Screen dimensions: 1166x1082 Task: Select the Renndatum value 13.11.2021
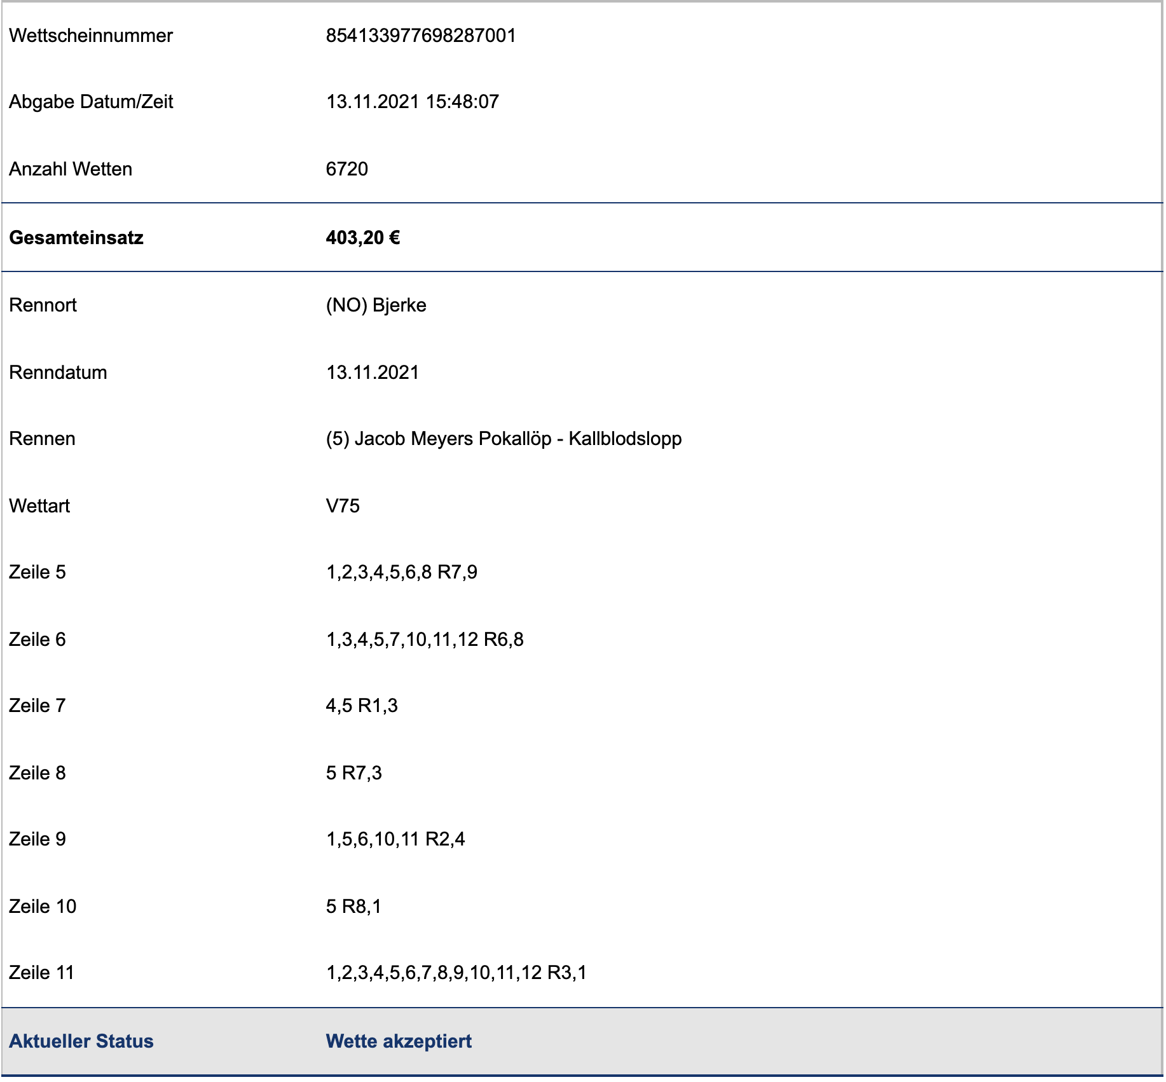tap(373, 373)
